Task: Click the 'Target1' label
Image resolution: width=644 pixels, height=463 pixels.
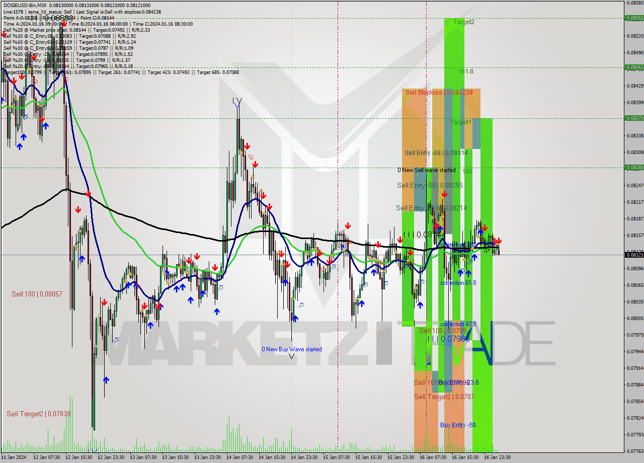Action: point(460,122)
